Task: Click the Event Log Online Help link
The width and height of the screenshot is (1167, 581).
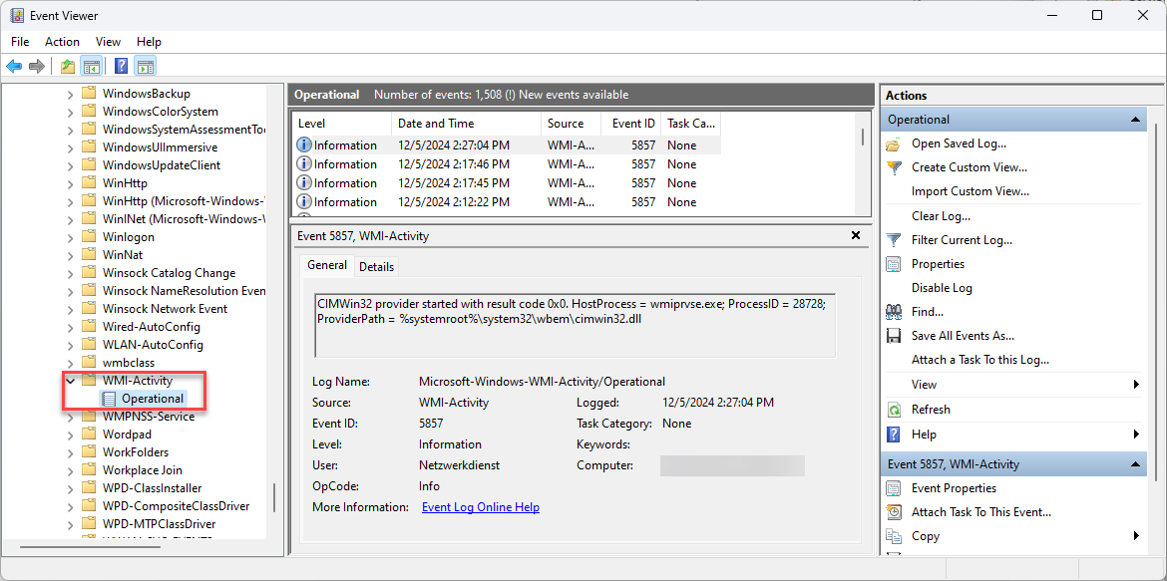Action: tap(480, 507)
